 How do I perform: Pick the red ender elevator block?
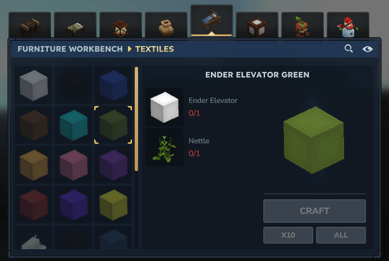point(33,205)
